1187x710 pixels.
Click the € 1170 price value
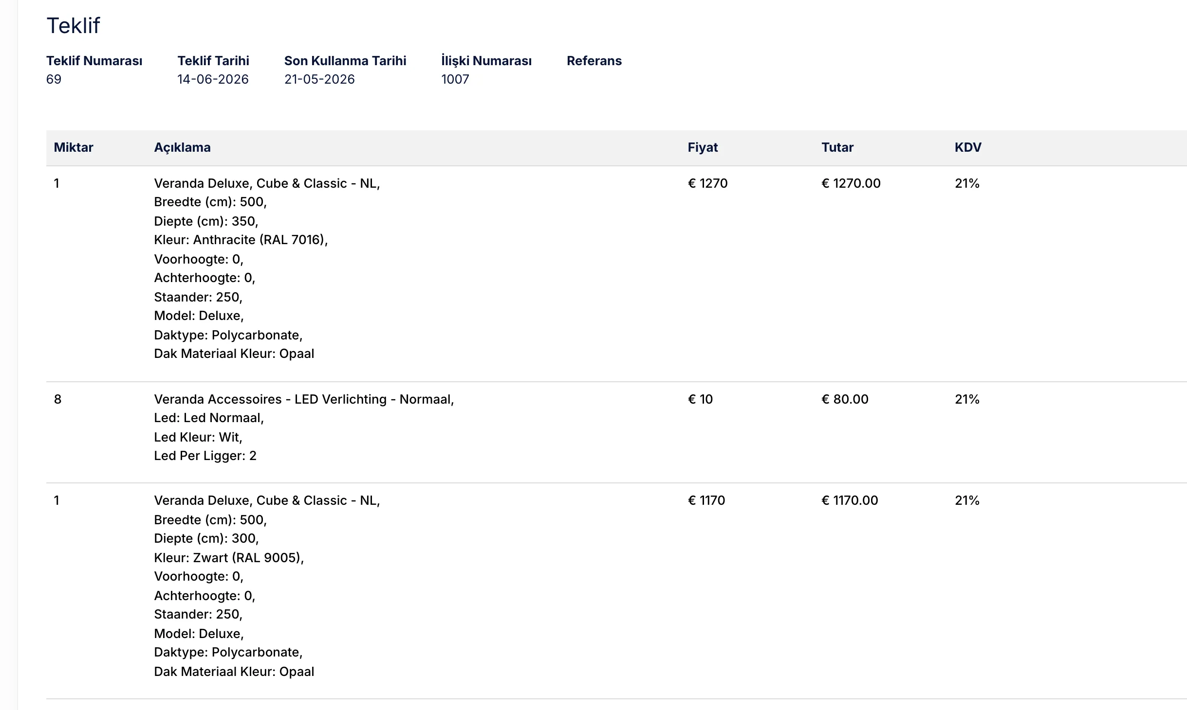pos(706,500)
